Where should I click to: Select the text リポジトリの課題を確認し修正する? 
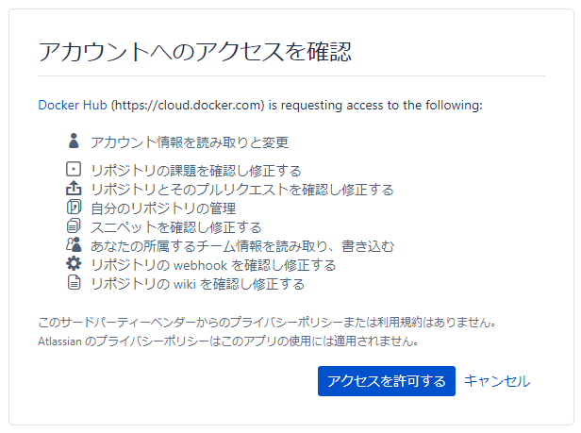[196, 171]
